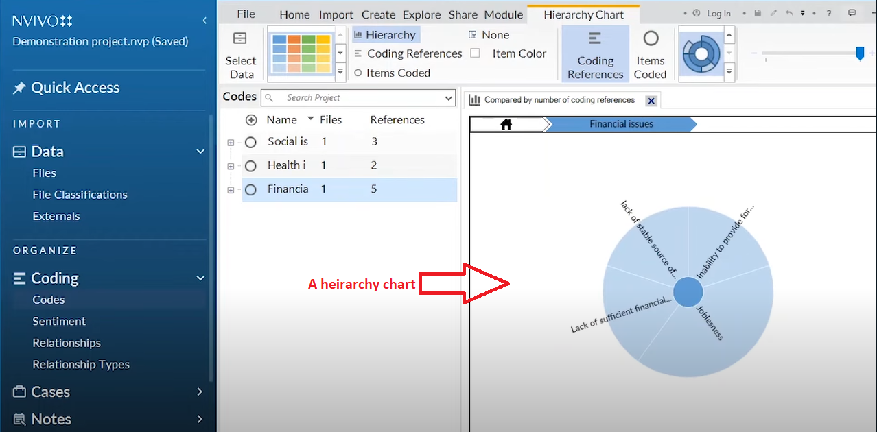Open the quick access toolbar customize arrow
This screenshot has height=432, width=877.
coord(803,13)
